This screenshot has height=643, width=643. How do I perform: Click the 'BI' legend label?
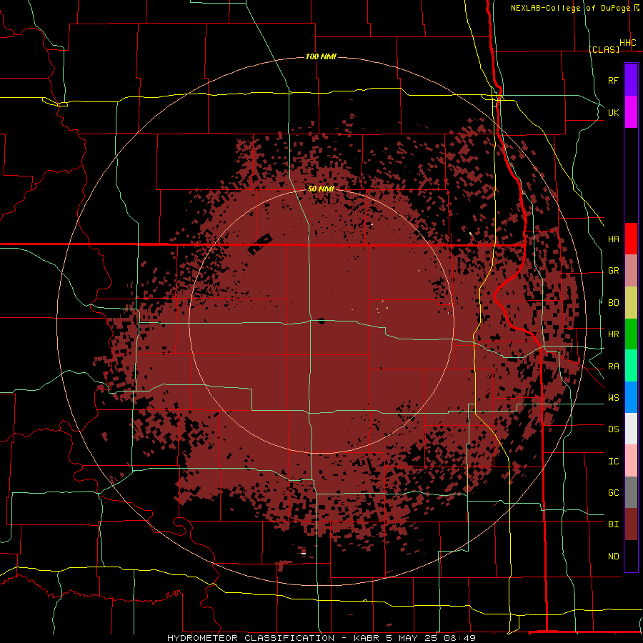pos(613,524)
